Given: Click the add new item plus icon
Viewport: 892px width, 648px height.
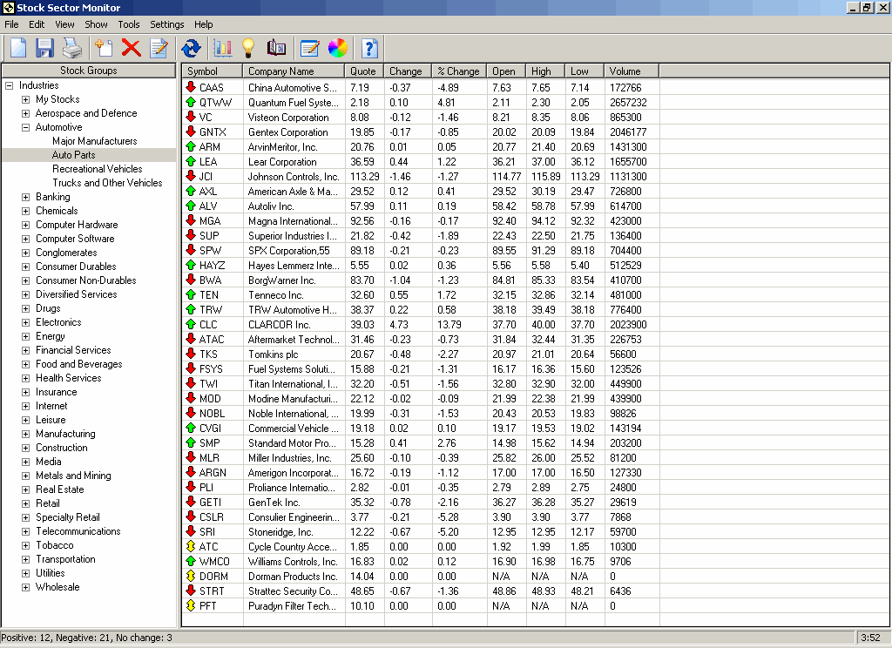Looking at the screenshot, I should coord(104,48).
